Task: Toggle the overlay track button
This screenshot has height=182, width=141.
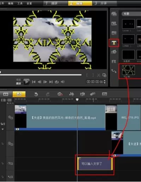Action: (x=10, y=144)
